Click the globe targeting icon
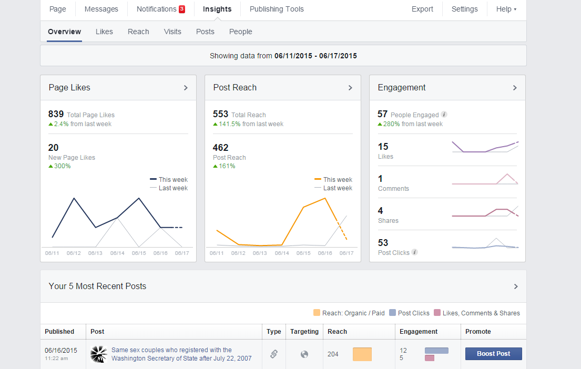 pyautogui.click(x=304, y=355)
